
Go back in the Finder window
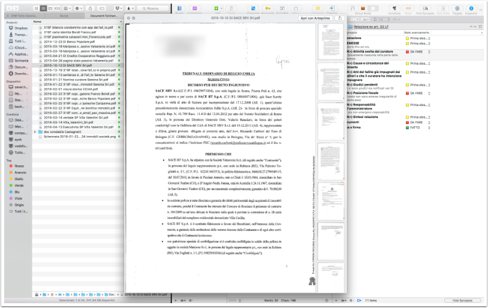pos(9,8)
